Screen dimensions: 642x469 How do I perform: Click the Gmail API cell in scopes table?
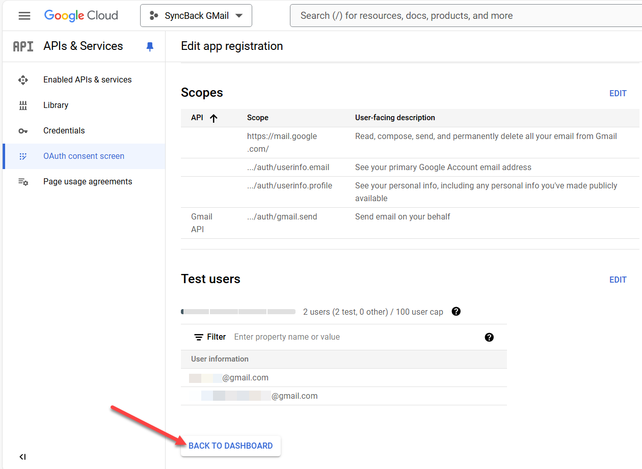click(x=202, y=223)
